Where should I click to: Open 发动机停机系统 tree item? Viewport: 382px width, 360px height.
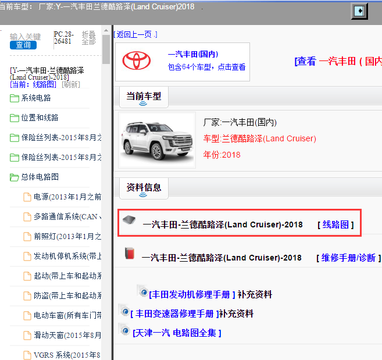(x=67, y=256)
